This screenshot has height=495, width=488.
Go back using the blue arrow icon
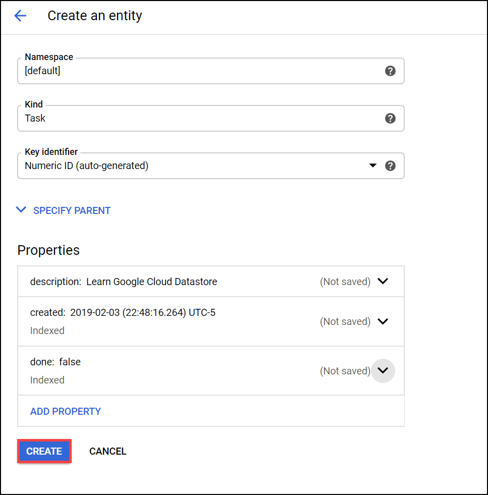[x=20, y=16]
